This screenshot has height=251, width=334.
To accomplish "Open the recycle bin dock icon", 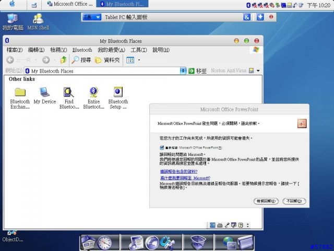I will [198, 243].
